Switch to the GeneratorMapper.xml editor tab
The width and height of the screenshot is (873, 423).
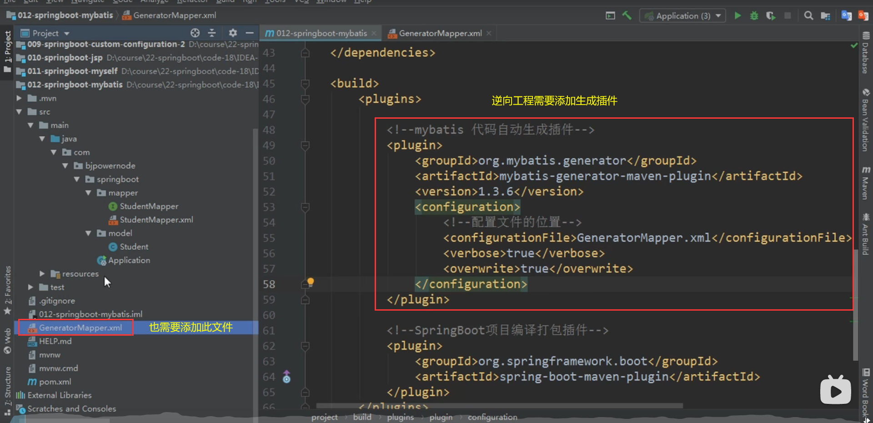tap(440, 33)
